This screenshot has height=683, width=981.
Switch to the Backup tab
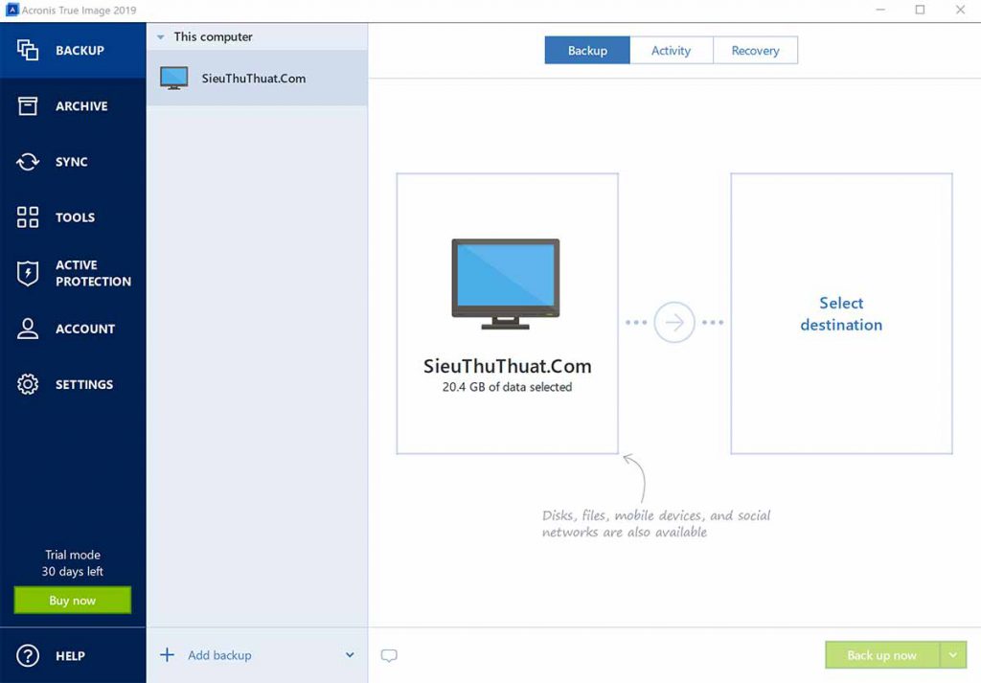pos(587,50)
